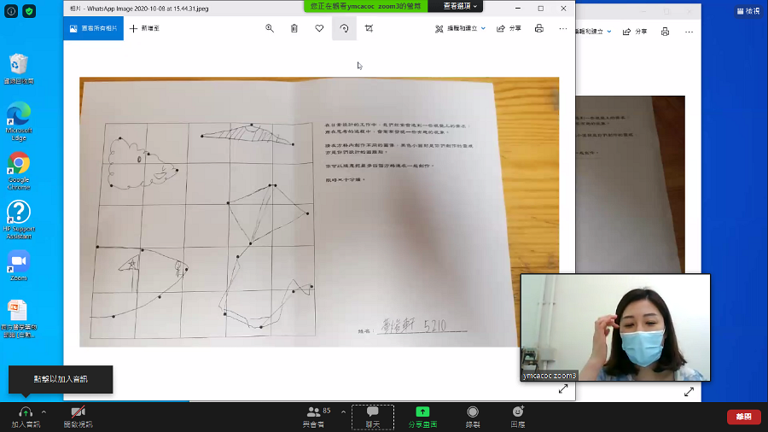Click the ymcacoc zoom3 video thumbnail
This screenshot has height=432, width=768.
(615, 327)
